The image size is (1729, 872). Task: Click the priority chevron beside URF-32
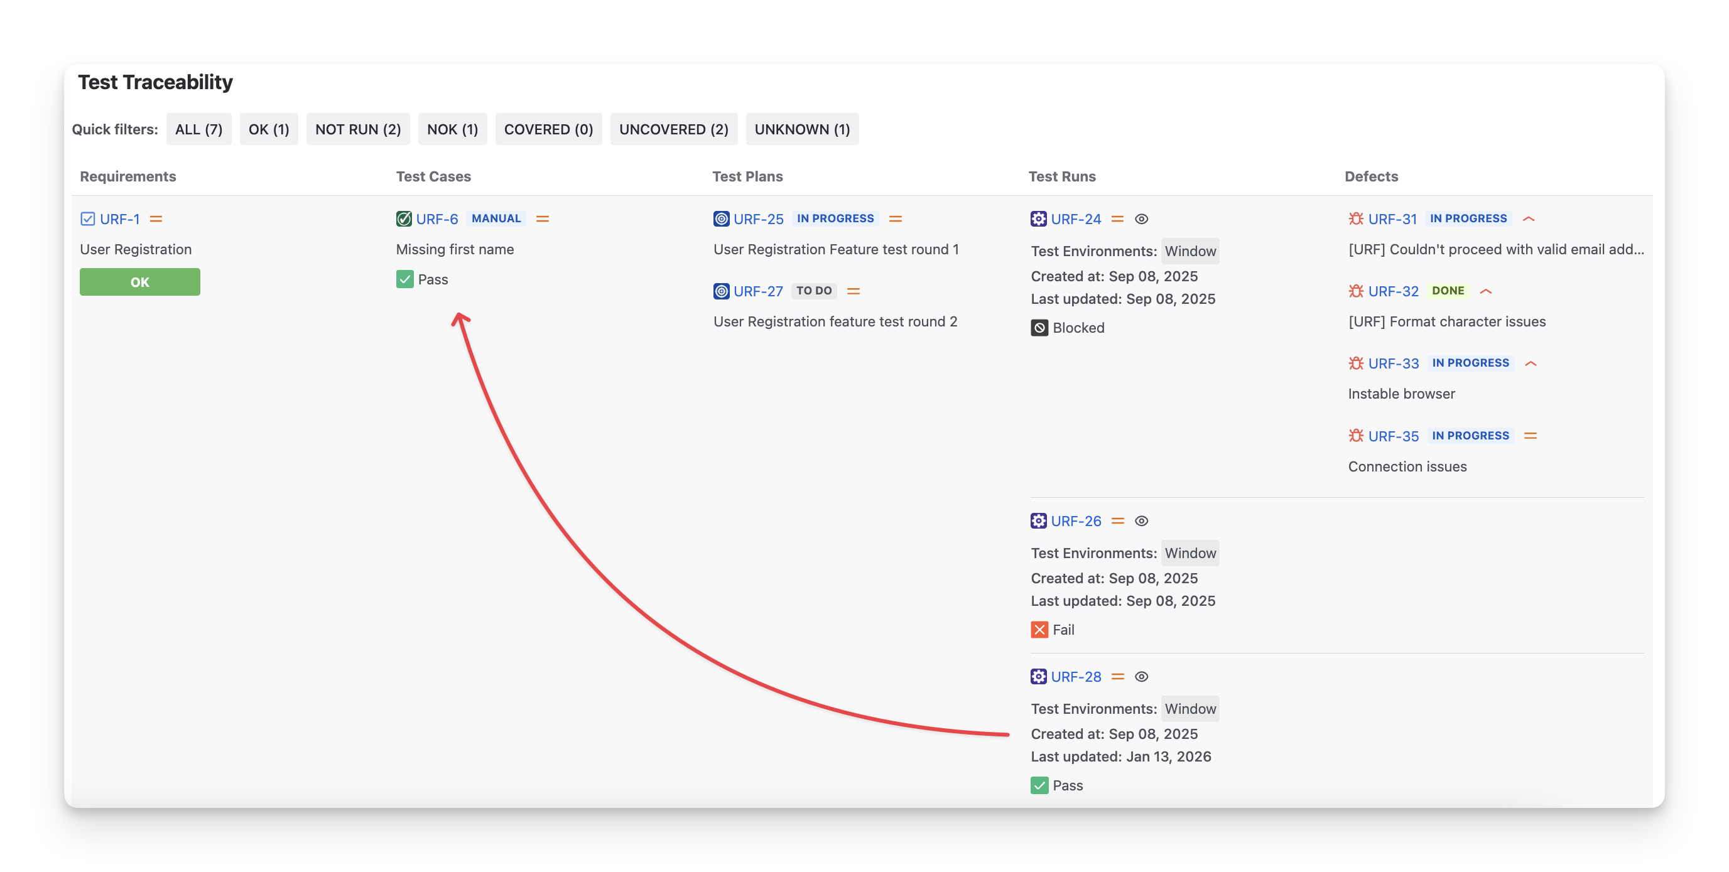click(x=1486, y=291)
